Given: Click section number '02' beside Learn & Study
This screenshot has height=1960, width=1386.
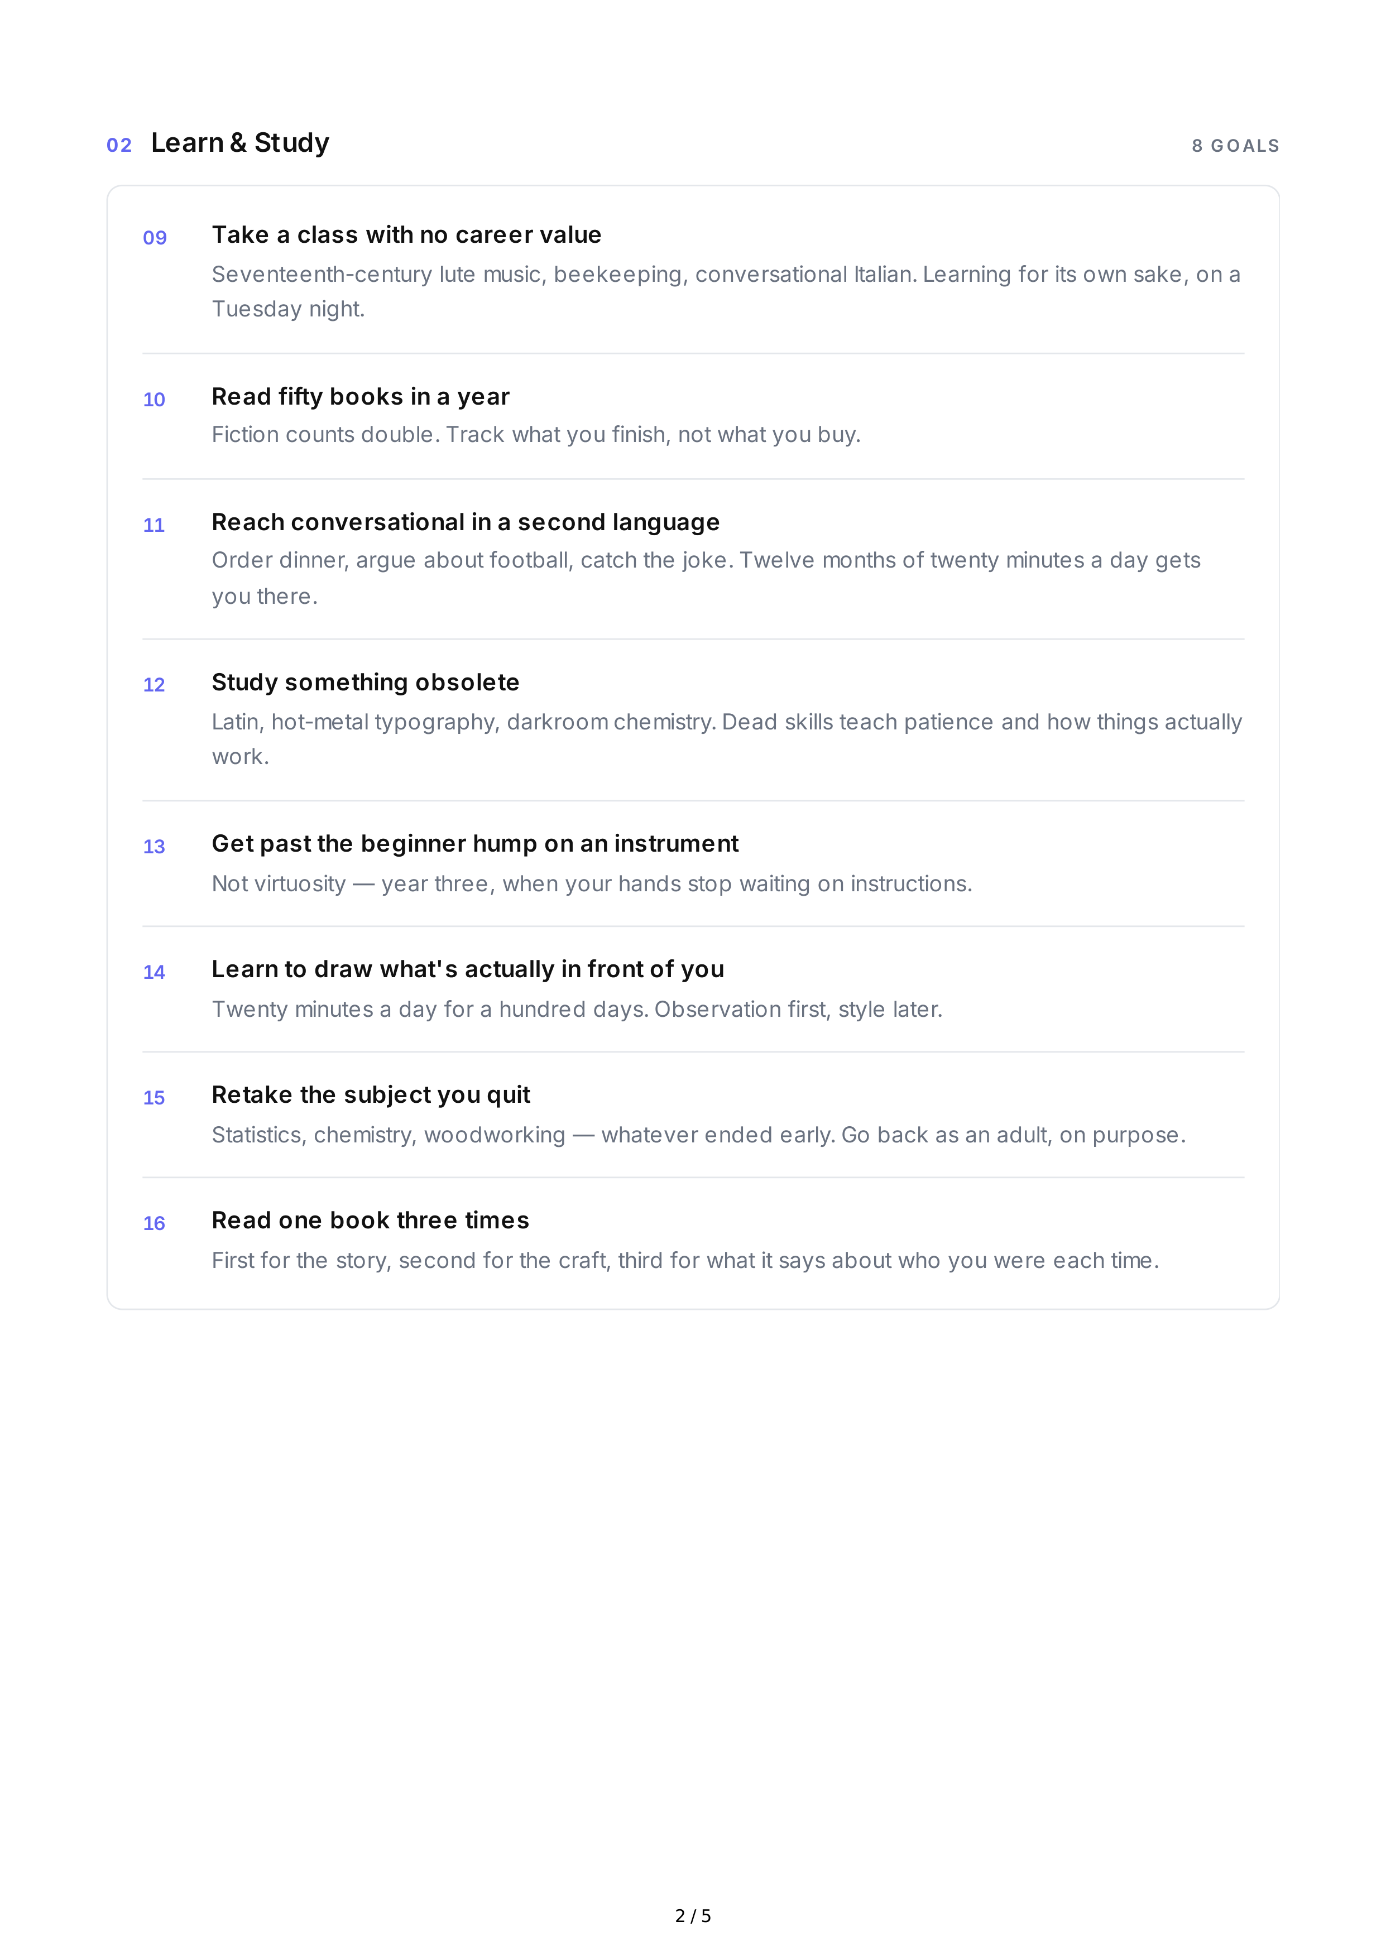Looking at the screenshot, I should click(119, 145).
